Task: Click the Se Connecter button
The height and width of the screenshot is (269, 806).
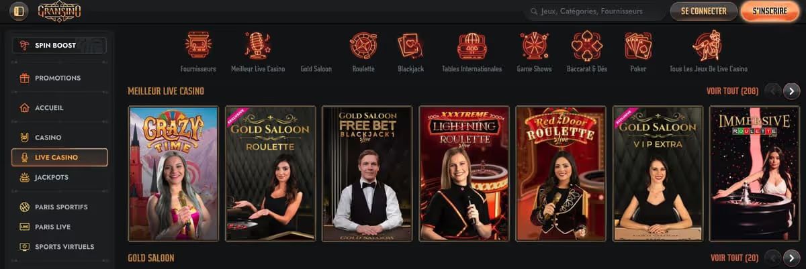Action: click(x=704, y=11)
